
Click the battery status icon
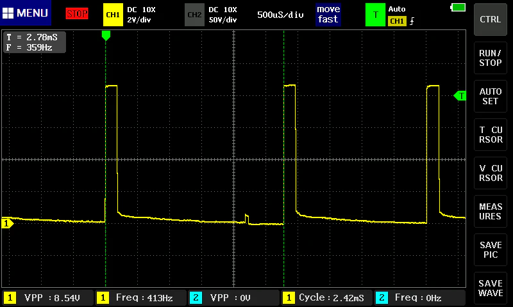coord(458,7)
